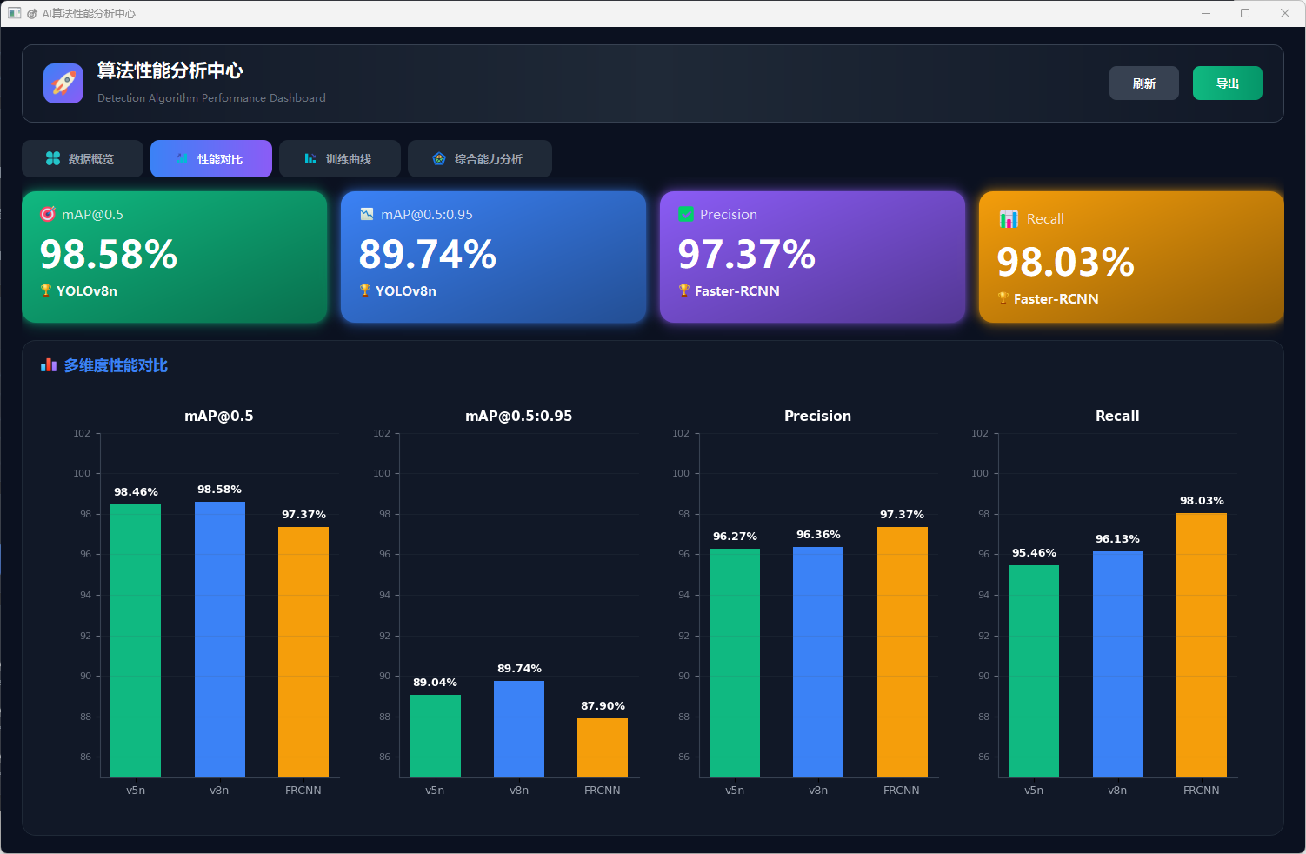The height and width of the screenshot is (854, 1306).
Task: Click the chart icon on mAP@0.5:0.95 card
Action: coord(367,214)
